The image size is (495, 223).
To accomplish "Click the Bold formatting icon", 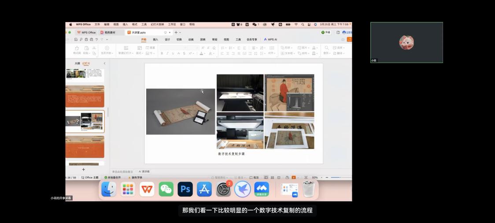I will pos(162,53).
